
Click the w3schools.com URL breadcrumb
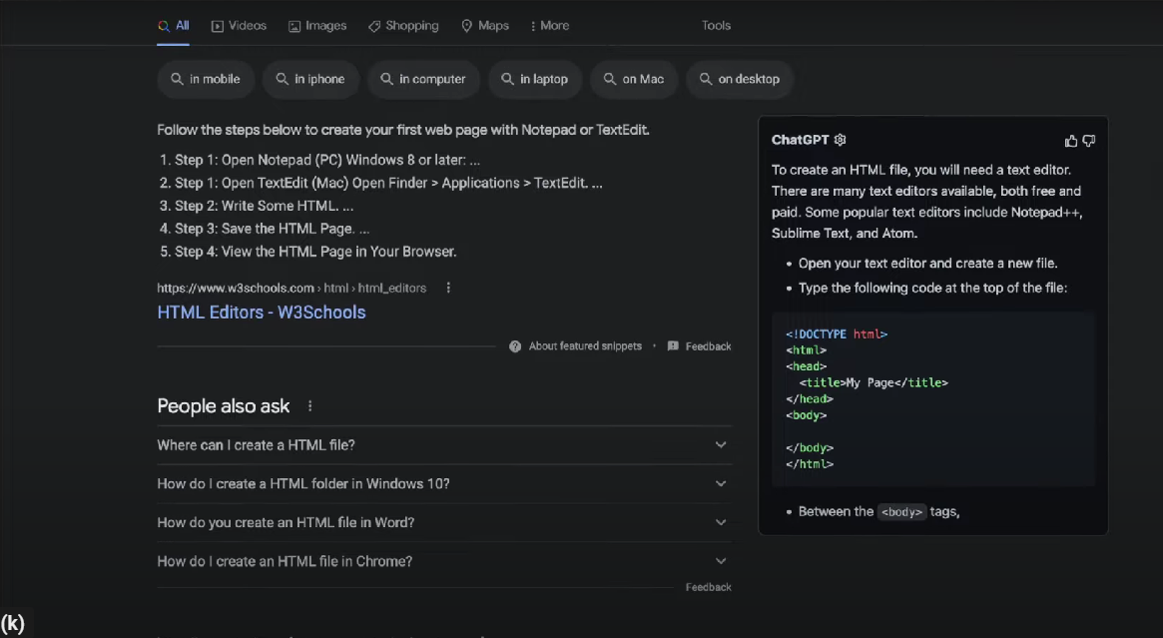point(291,288)
